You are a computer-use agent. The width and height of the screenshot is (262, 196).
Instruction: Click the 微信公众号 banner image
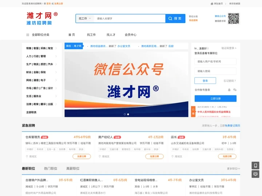(x=127, y=84)
